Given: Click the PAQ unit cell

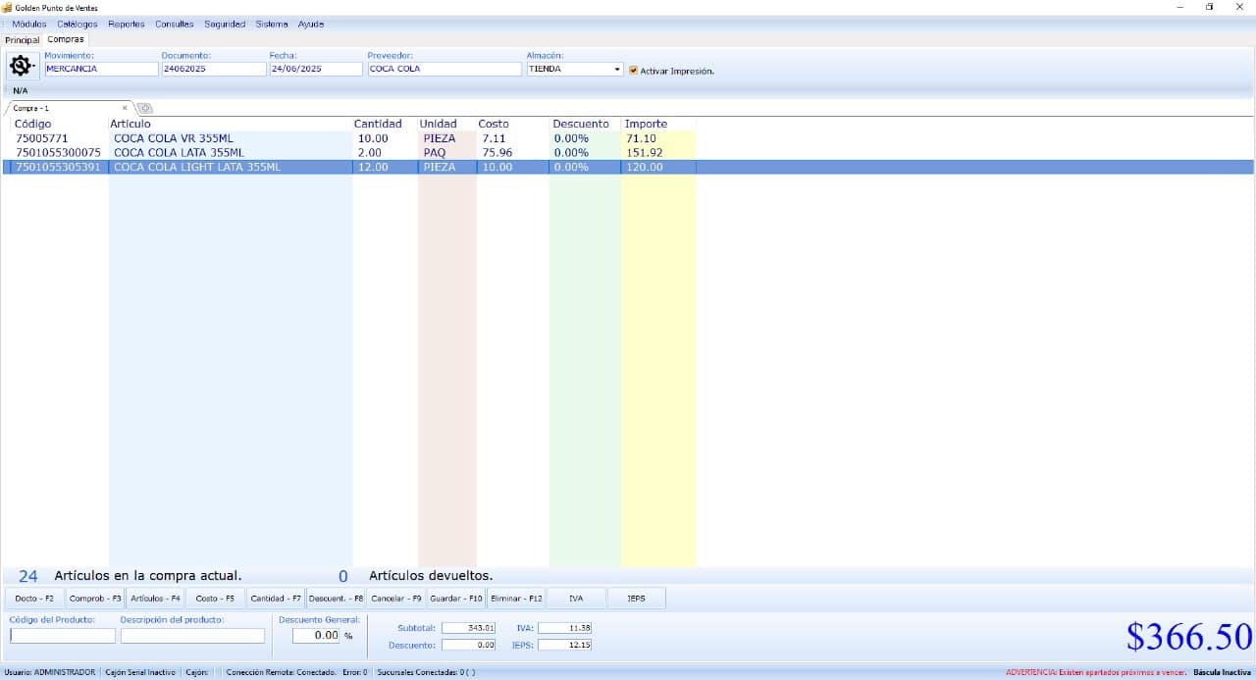Looking at the screenshot, I should [435, 153].
